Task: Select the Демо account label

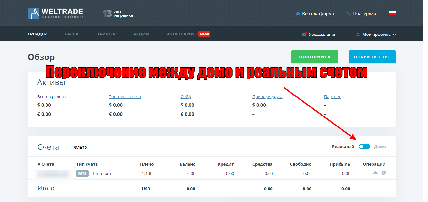Action: (380, 146)
